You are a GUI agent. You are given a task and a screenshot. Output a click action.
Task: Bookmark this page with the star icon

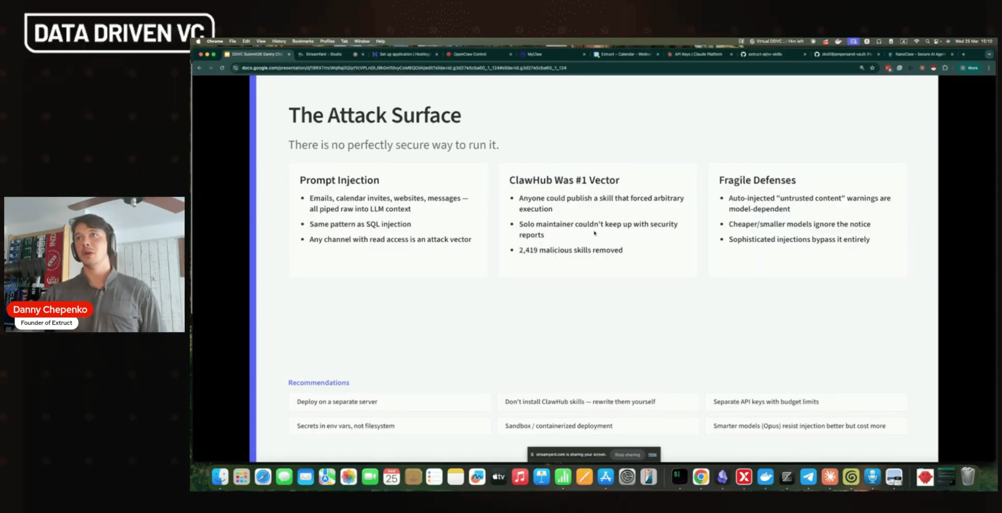[873, 68]
